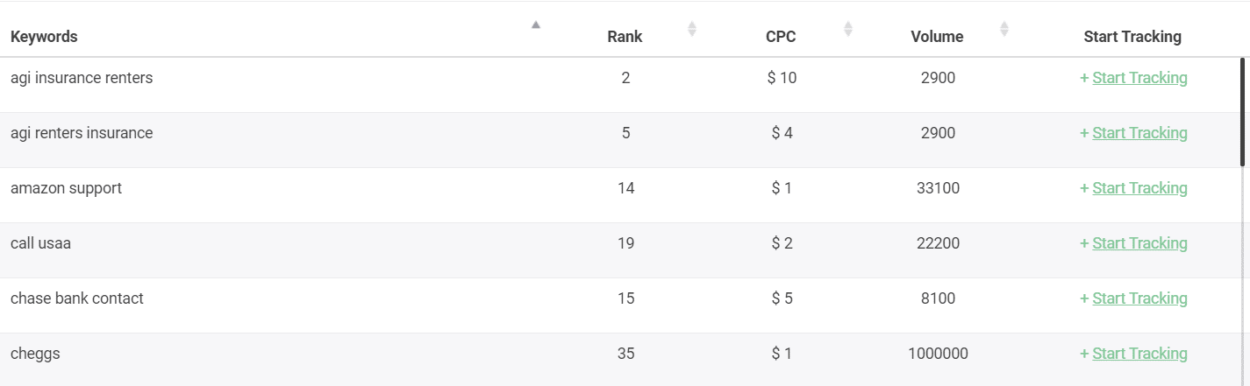1250x386 pixels.
Task: Select the 'amazon support' keyword cell
Action: (66, 188)
